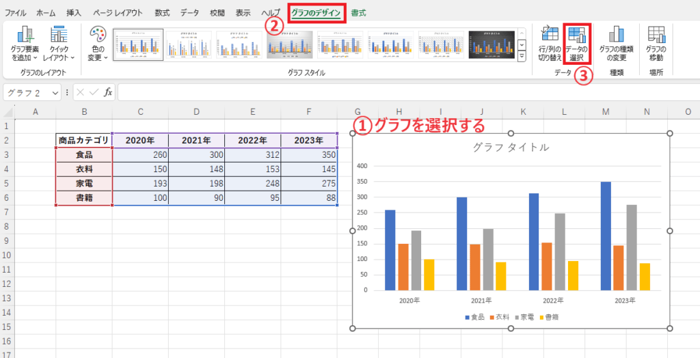This screenshot has height=358, width=700.
Task: Click the blue 食品 bar for 2020年
Action: [390, 250]
